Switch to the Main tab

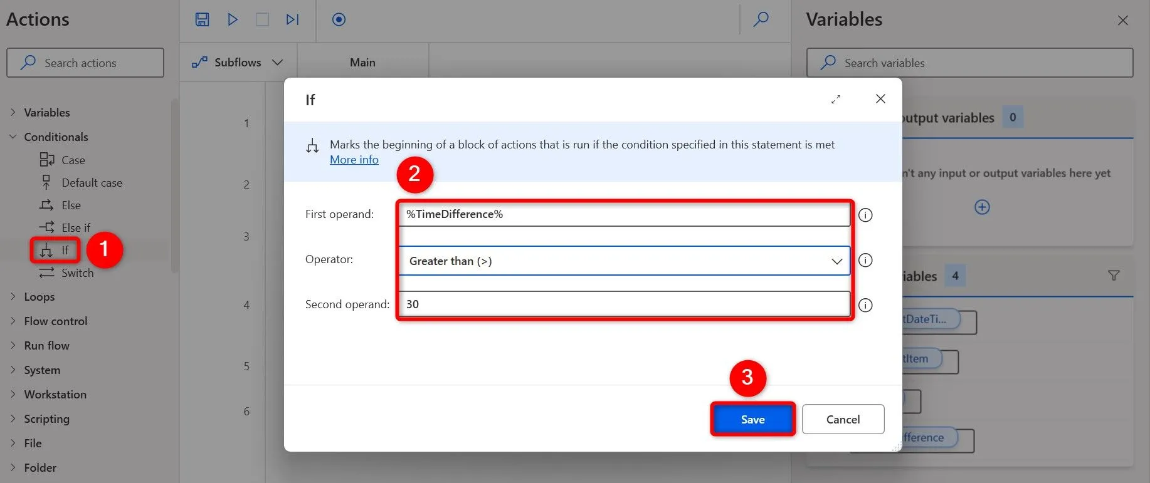coord(362,63)
